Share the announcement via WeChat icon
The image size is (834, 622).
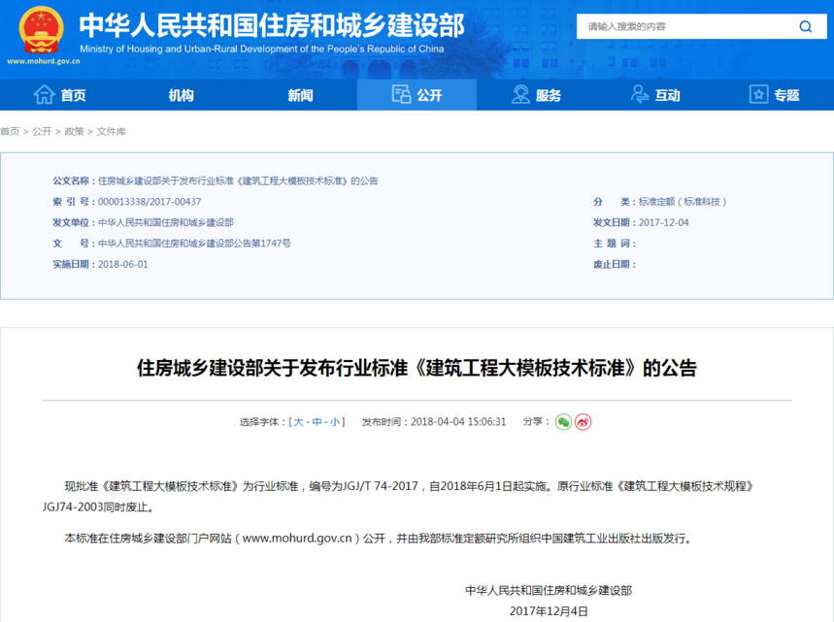point(563,422)
